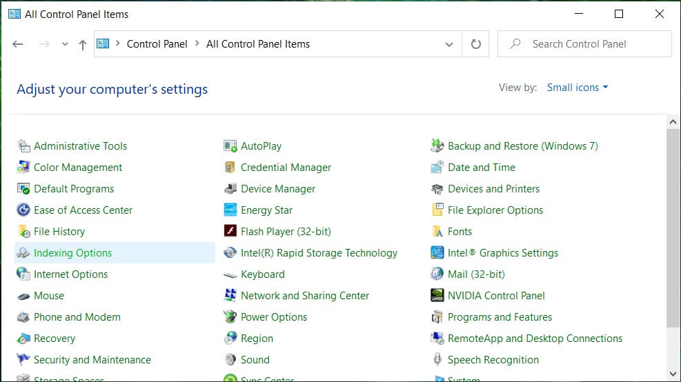The height and width of the screenshot is (382, 681).
Task: Expand chevron after Control Panel breadcrumb
Action: click(x=197, y=43)
